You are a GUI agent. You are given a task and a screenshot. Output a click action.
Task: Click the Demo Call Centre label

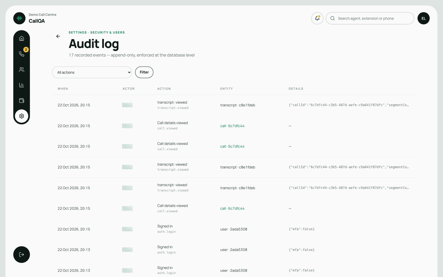(x=43, y=15)
